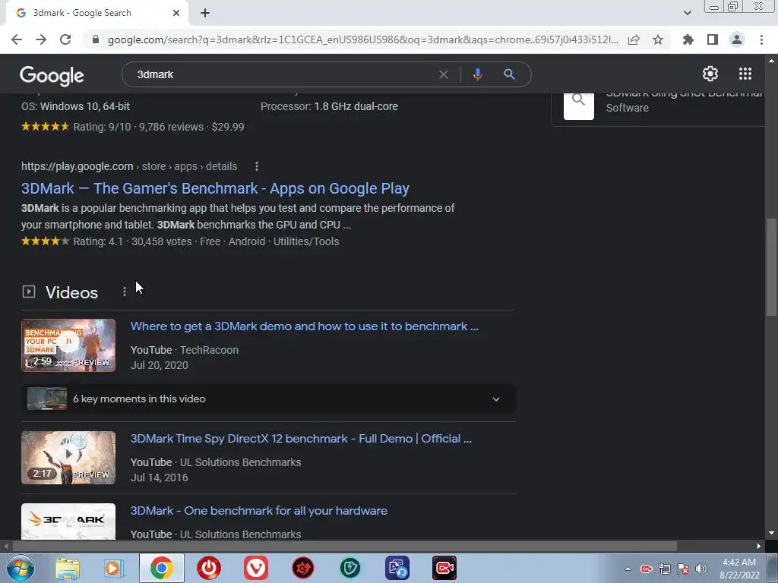Click the address bar URL
This screenshot has height=583, width=778.
(x=362, y=39)
